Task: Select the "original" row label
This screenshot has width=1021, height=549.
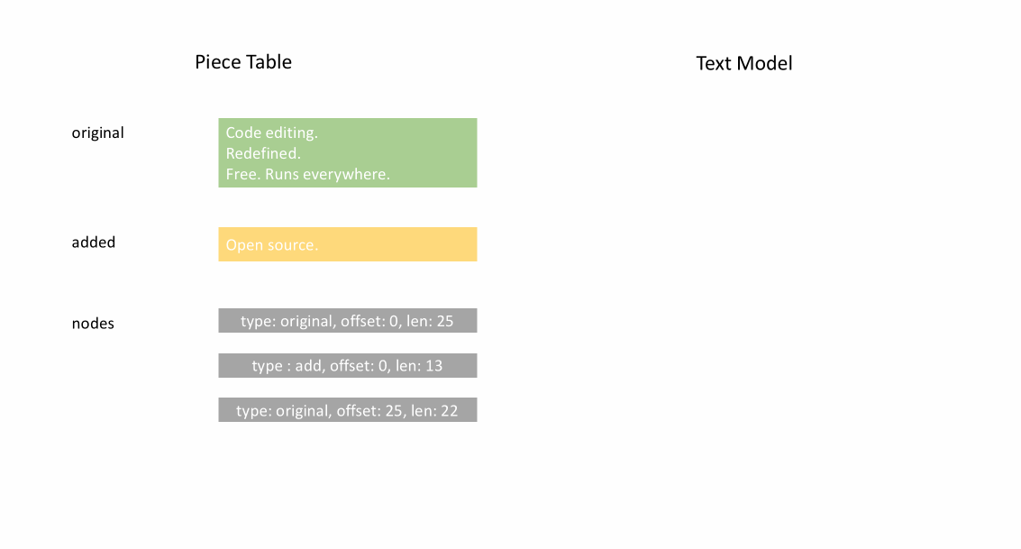Action: pos(97,133)
